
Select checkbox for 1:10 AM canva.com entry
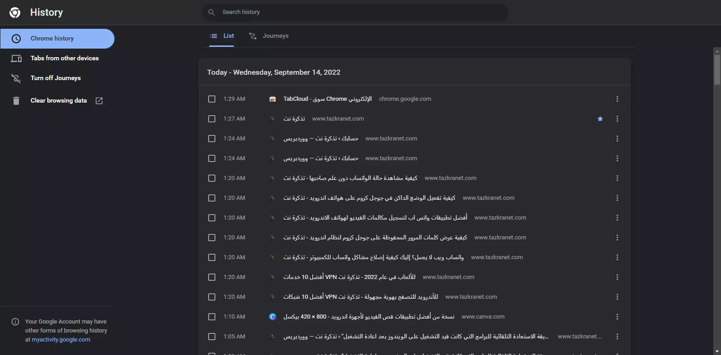212,317
